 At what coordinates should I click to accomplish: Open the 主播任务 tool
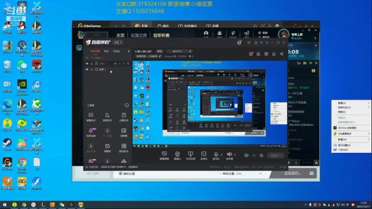[124, 117]
